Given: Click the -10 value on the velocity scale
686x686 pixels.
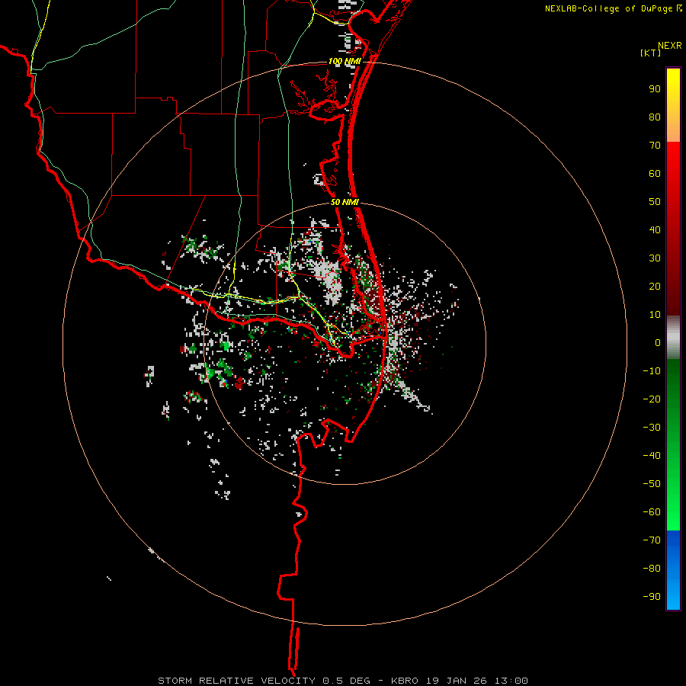Looking at the screenshot, I should click(652, 371).
